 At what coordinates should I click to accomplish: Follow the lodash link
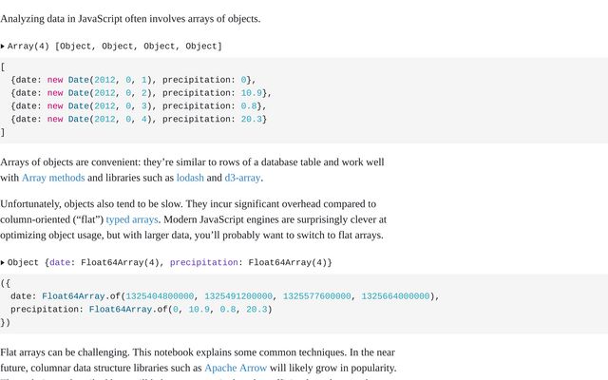coord(190,178)
